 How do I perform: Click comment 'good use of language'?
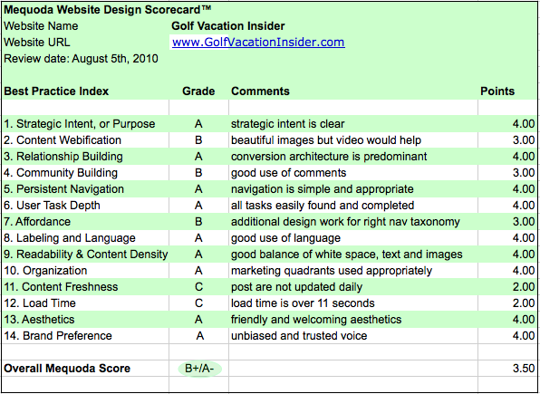285,238
